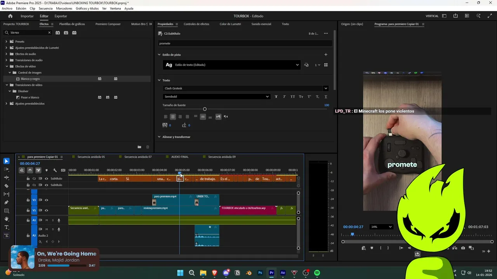Viewport: 497px width, 279px height.
Task: Click the comparison view icon in monitor
Action: tap(470, 248)
